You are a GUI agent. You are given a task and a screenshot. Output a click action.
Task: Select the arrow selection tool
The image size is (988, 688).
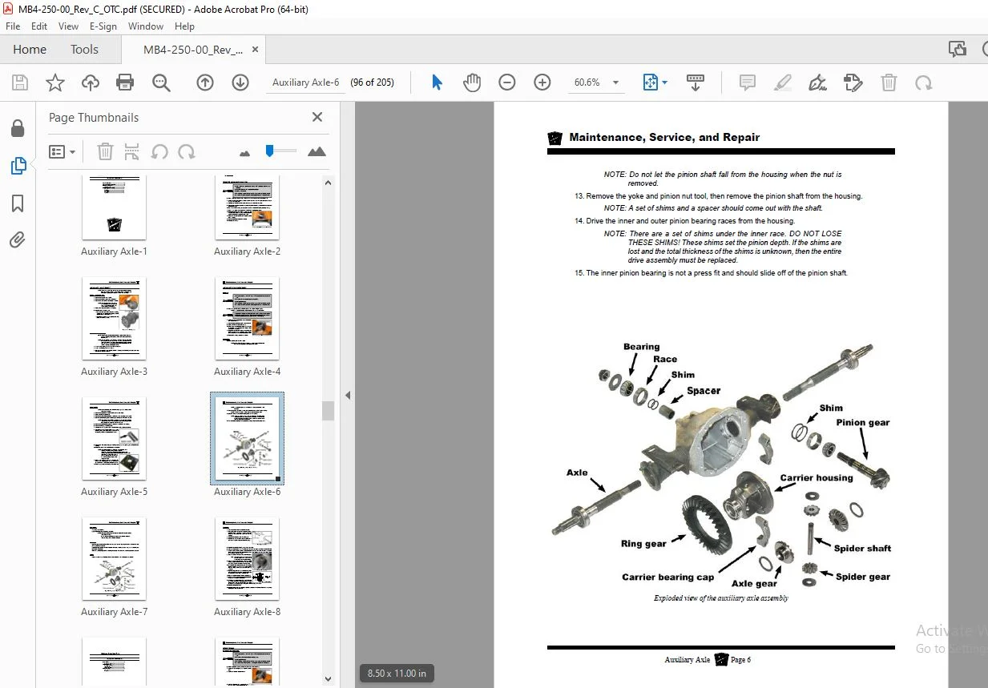(437, 82)
